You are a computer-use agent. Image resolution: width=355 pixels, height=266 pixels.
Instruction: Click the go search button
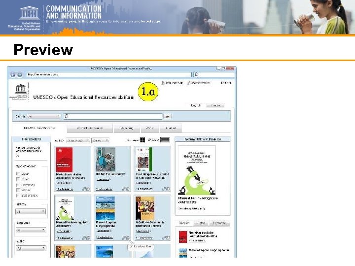coord(168,116)
